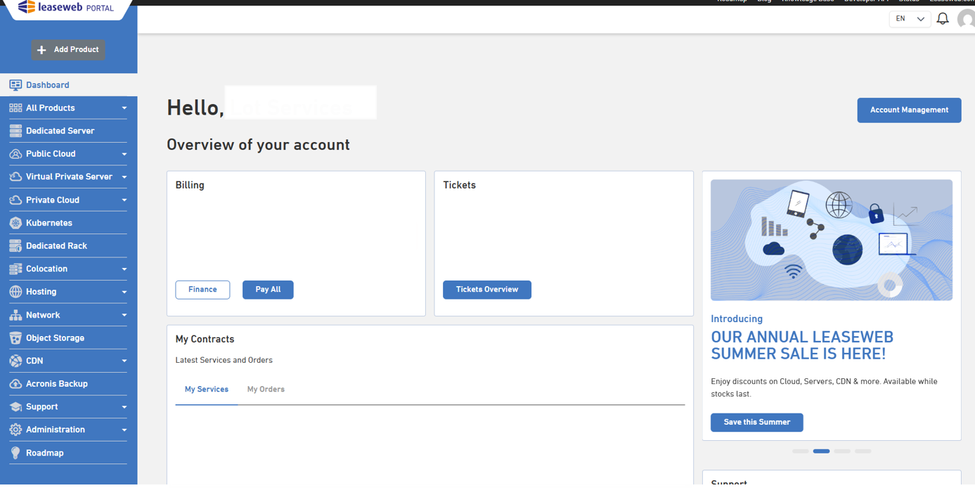
Task: Select the Private Cloud icon
Action: pos(15,200)
